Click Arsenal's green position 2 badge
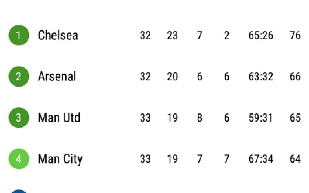The width and height of the screenshot is (309, 193). pos(19,77)
